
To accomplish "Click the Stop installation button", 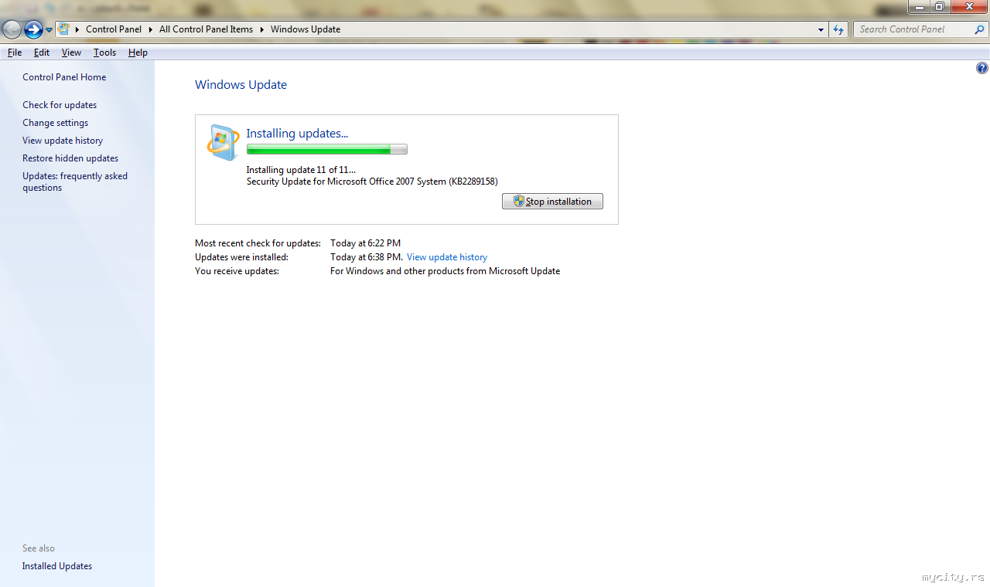I will click(x=552, y=202).
